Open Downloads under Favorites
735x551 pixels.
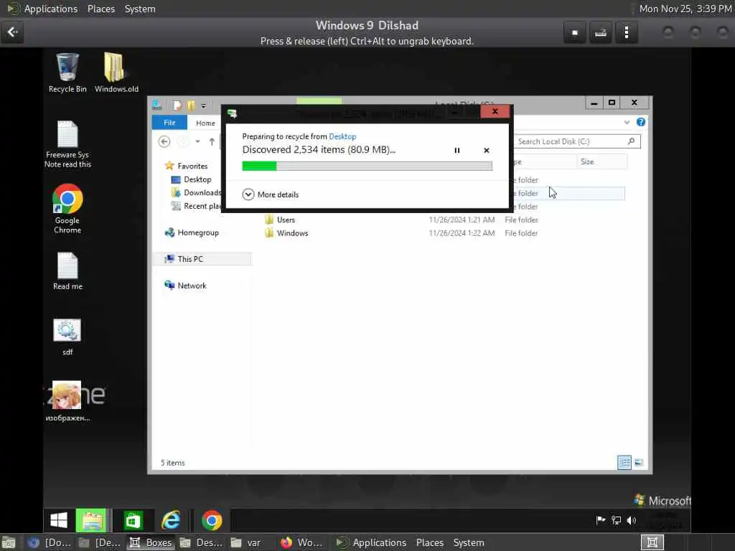point(196,192)
